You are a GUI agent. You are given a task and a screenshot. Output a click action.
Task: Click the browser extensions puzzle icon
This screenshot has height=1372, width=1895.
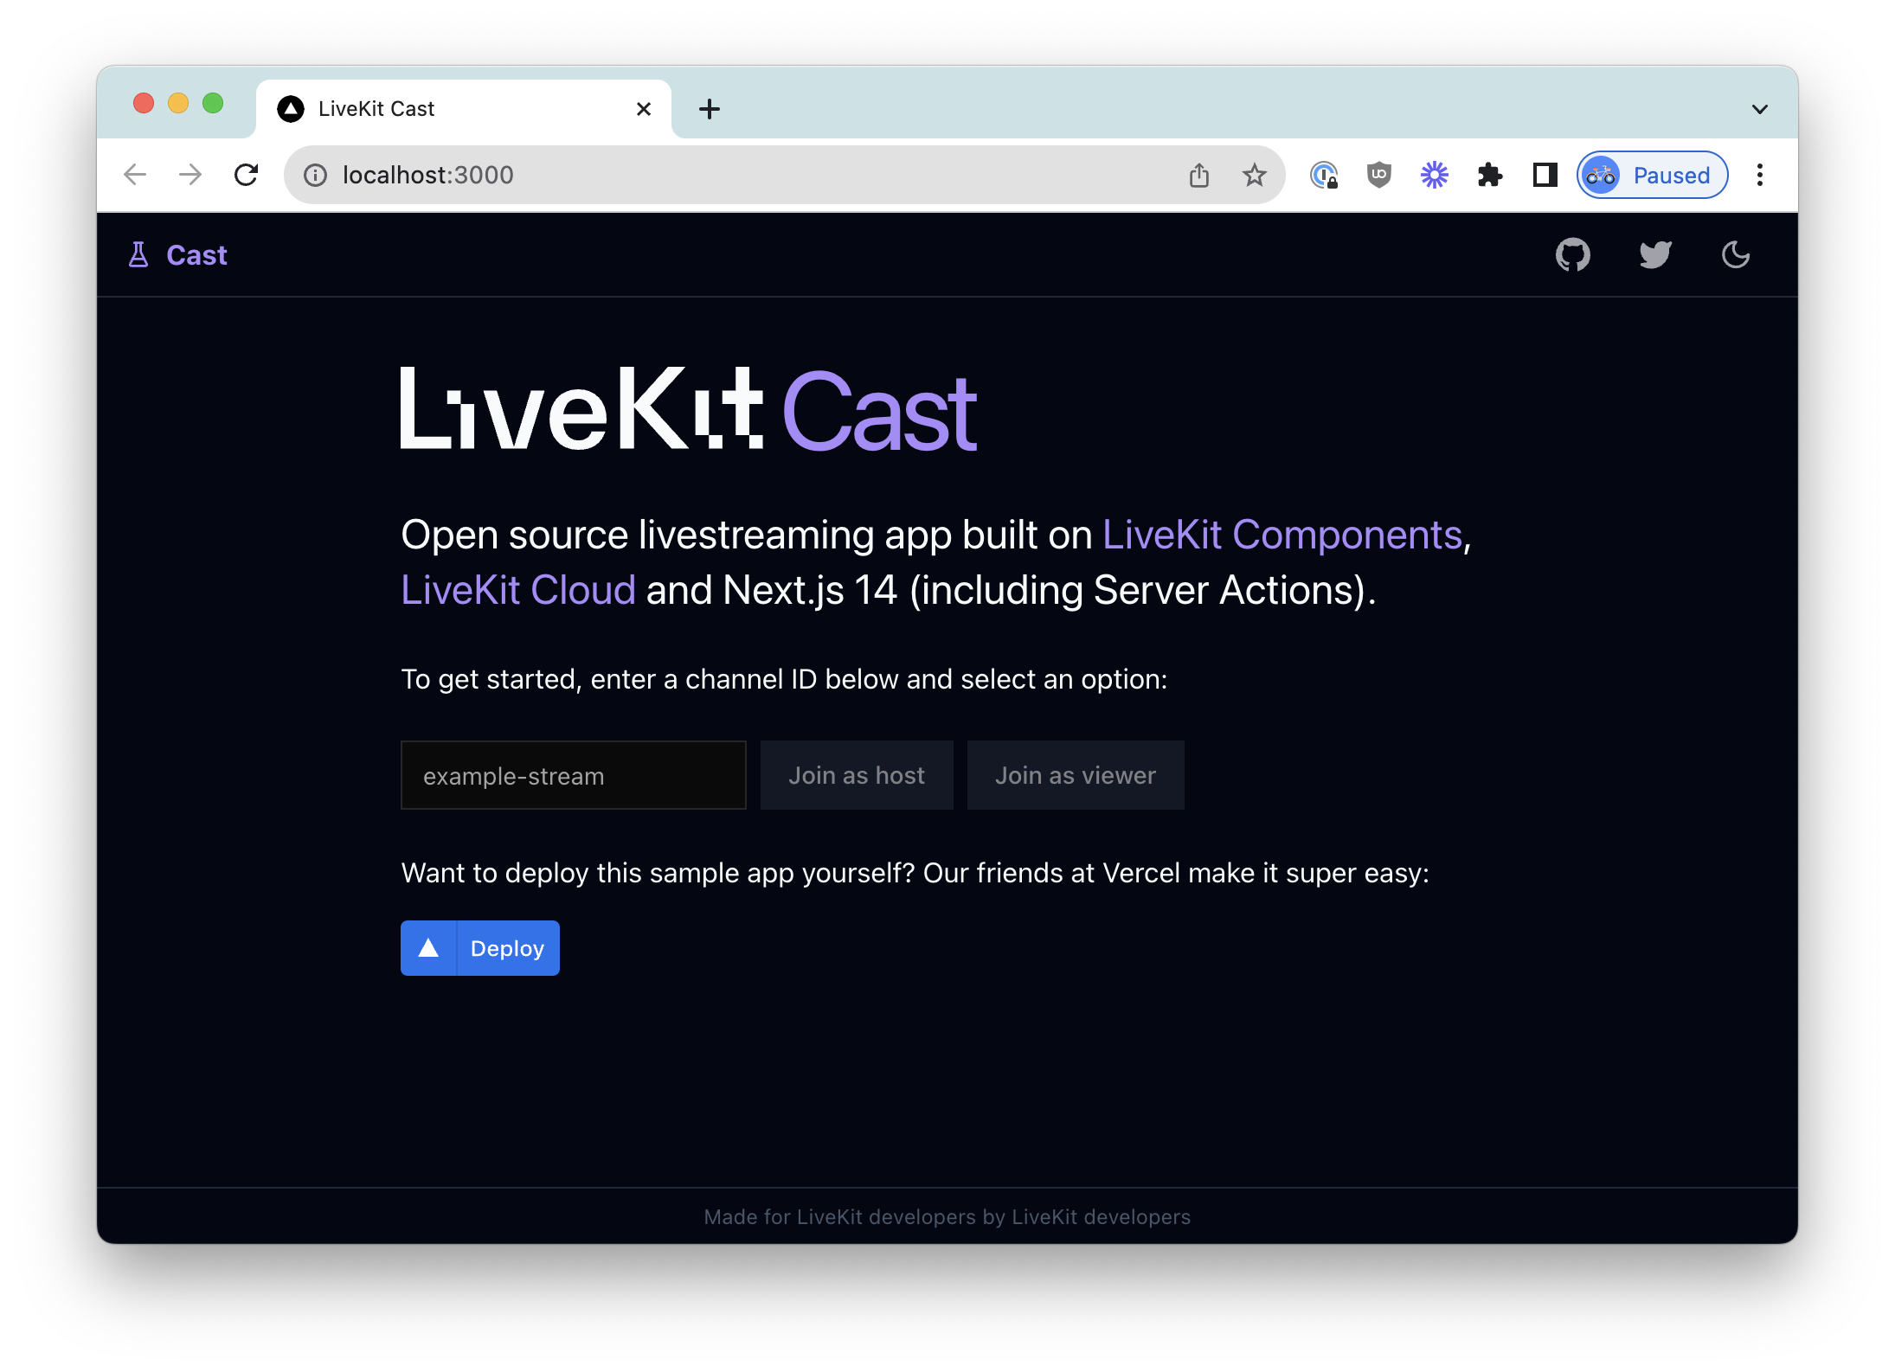tap(1492, 175)
